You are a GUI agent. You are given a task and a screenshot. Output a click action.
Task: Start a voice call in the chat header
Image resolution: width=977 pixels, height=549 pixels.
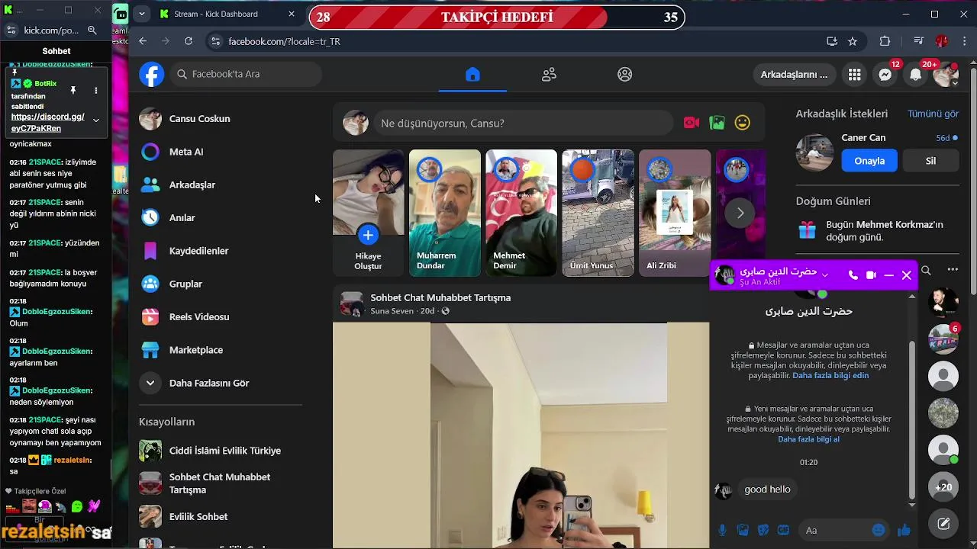click(x=853, y=275)
